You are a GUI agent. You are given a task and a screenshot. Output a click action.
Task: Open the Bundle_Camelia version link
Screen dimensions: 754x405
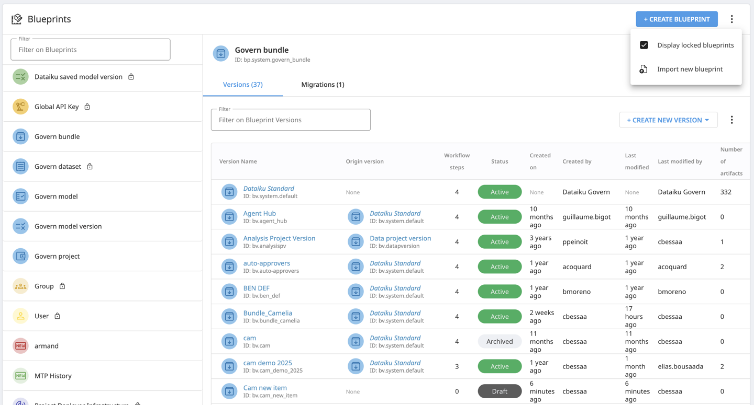[x=268, y=313]
